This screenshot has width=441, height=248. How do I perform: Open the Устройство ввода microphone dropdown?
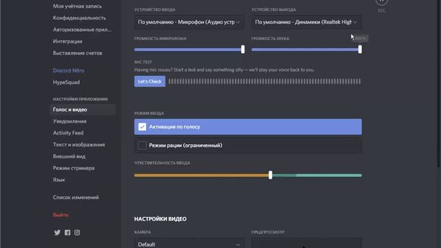point(189,22)
